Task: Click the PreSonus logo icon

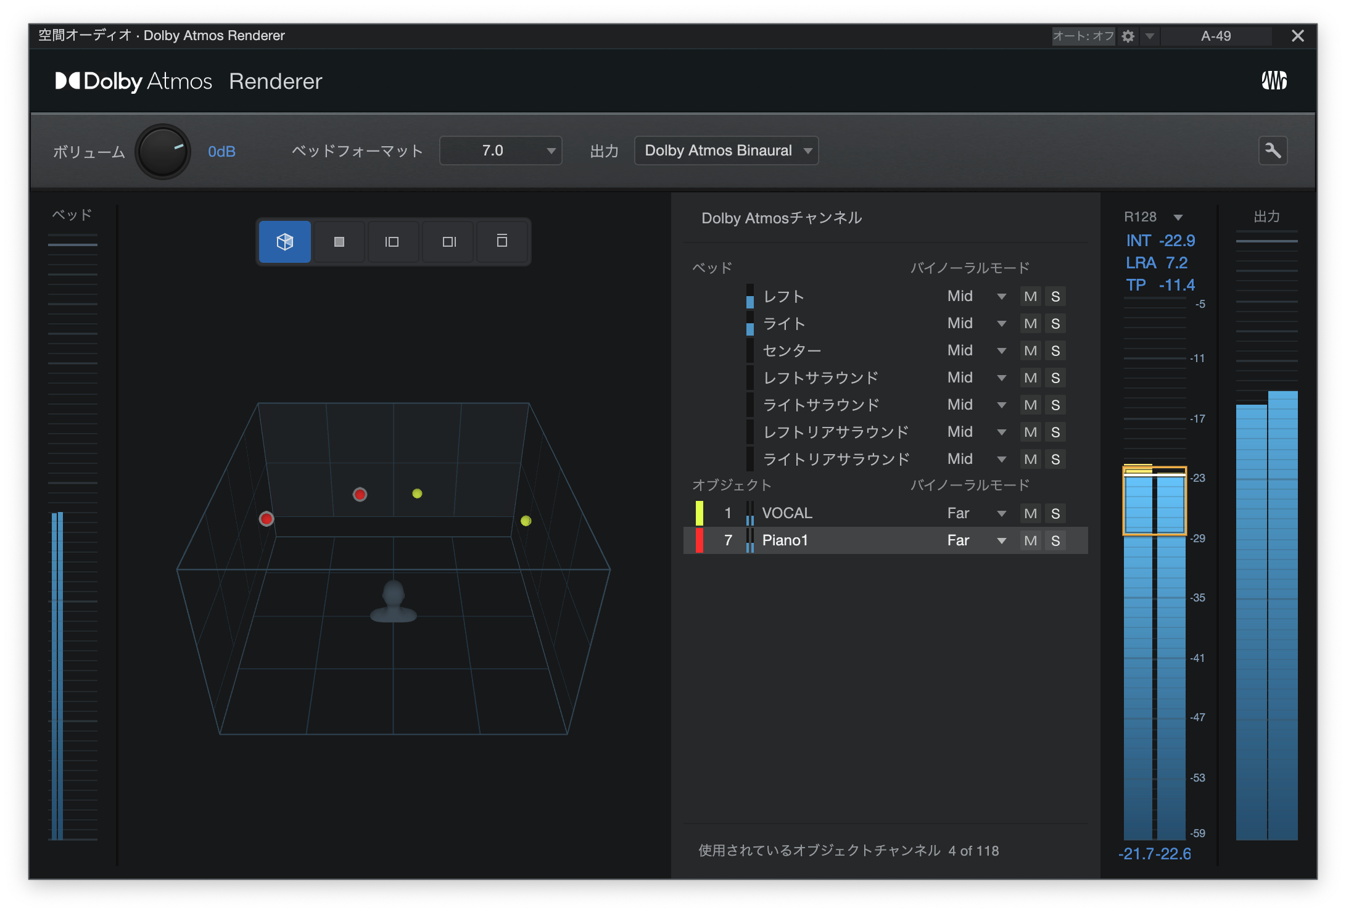Action: [1274, 81]
